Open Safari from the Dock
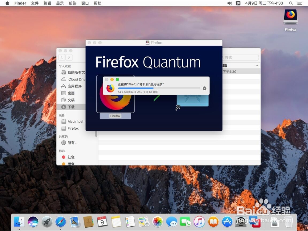 61,222
